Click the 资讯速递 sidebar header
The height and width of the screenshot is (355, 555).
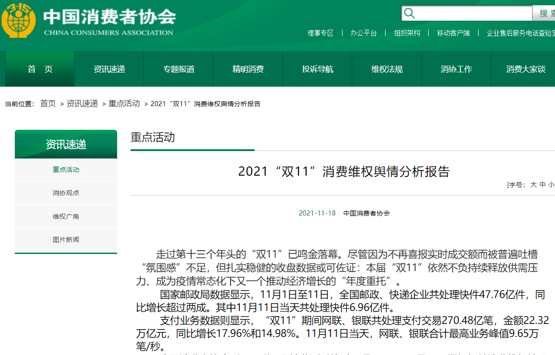coord(66,144)
